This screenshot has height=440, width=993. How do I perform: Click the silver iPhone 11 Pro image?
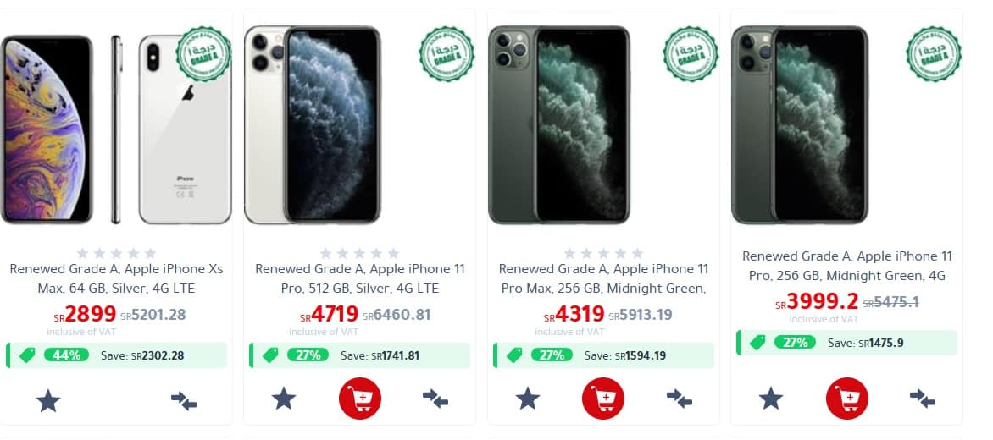[312, 125]
